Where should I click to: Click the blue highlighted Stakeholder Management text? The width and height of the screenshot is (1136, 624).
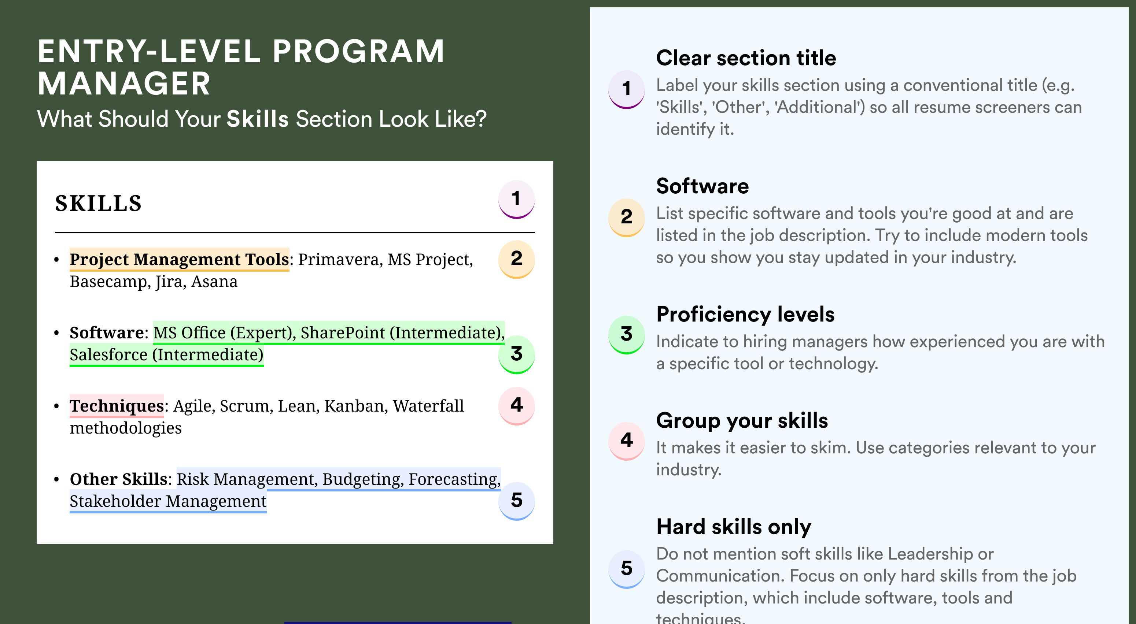168,501
